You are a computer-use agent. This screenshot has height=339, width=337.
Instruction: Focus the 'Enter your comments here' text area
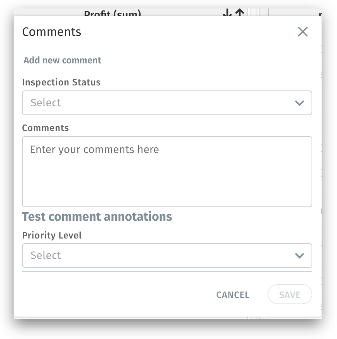167,171
